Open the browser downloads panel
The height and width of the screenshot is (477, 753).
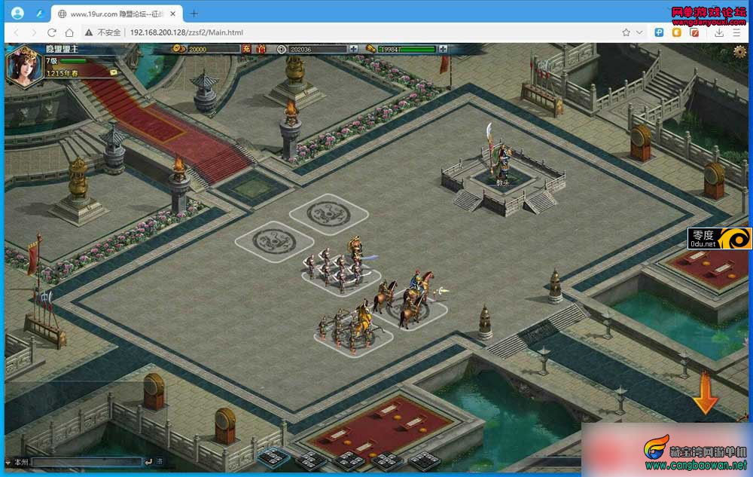pyautogui.click(x=719, y=32)
